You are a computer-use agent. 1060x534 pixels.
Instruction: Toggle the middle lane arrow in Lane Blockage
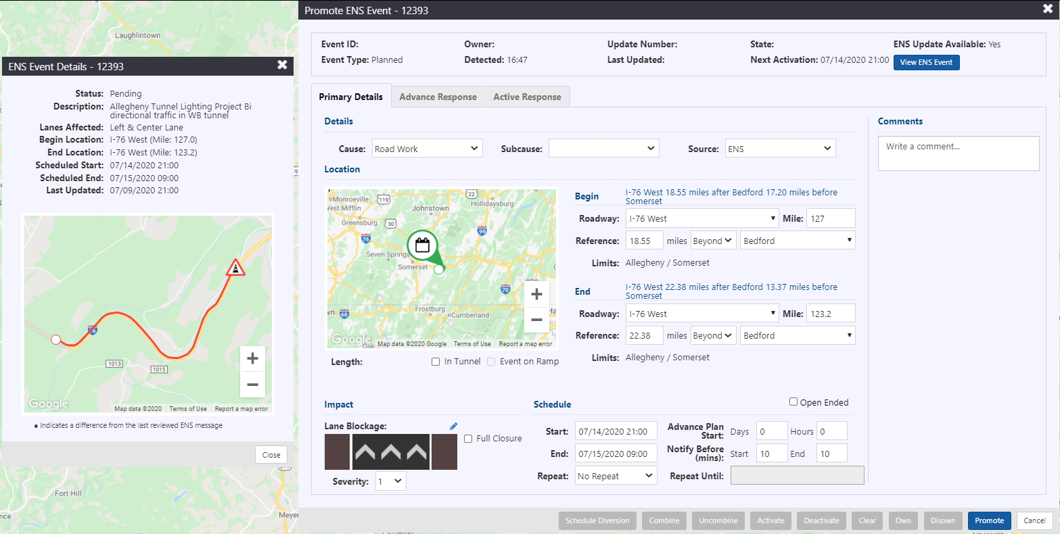(391, 452)
